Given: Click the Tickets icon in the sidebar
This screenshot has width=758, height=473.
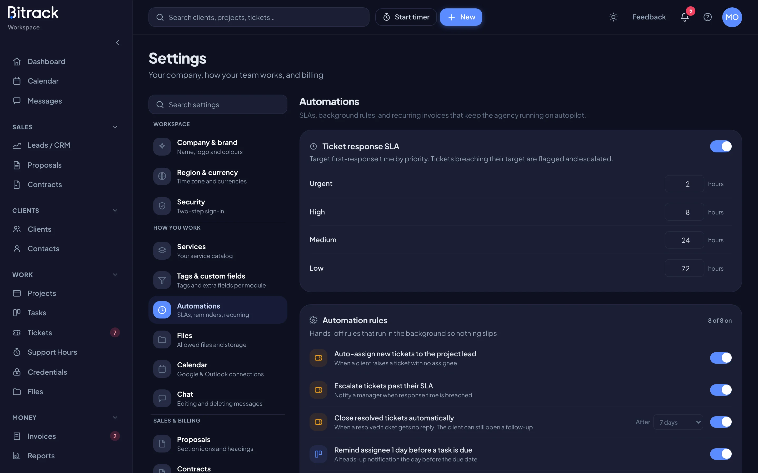Looking at the screenshot, I should click(17, 332).
